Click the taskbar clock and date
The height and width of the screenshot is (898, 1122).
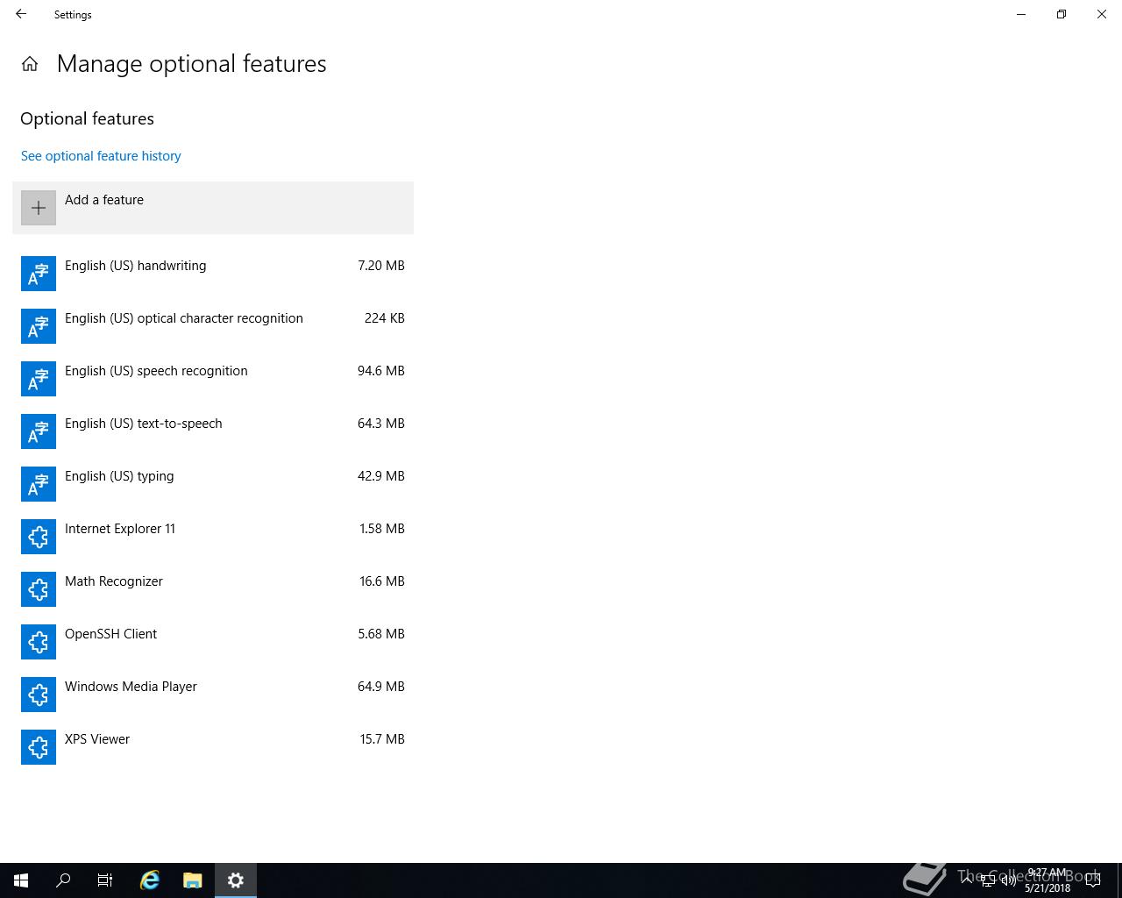[1047, 880]
